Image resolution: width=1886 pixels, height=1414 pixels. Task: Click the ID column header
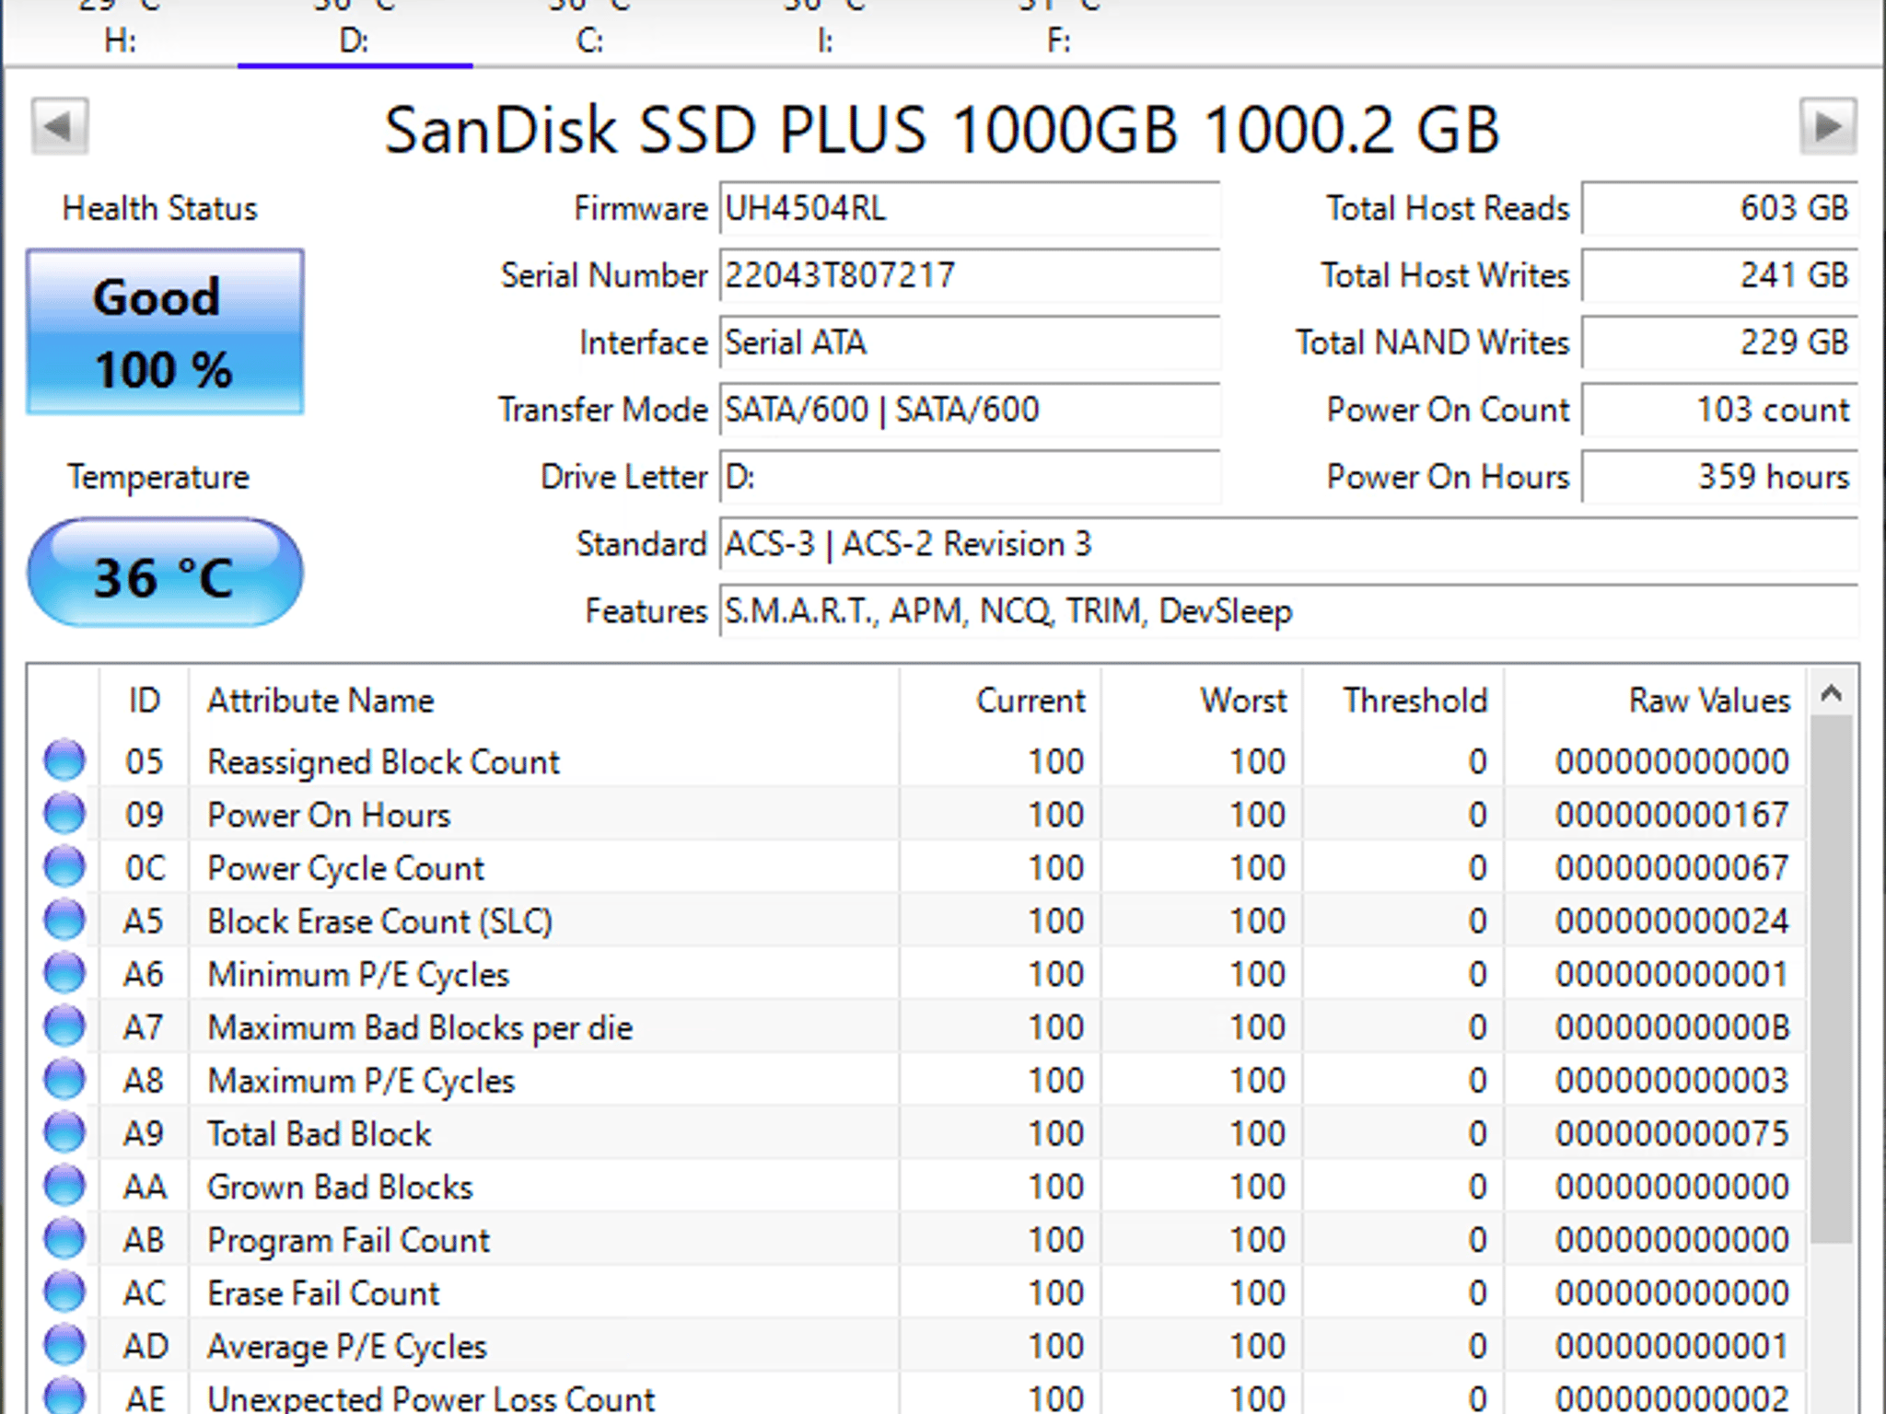click(144, 701)
